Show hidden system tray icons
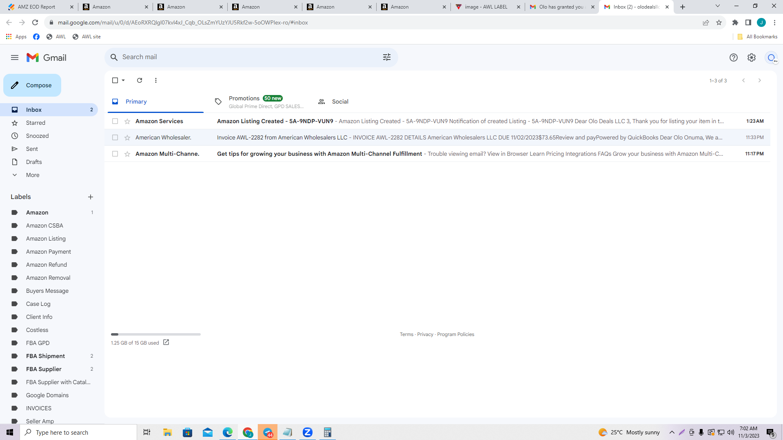The height and width of the screenshot is (440, 783). [672, 432]
